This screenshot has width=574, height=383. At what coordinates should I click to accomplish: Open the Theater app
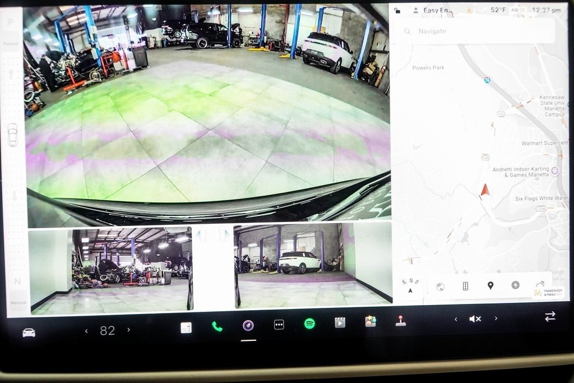[x=340, y=322]
